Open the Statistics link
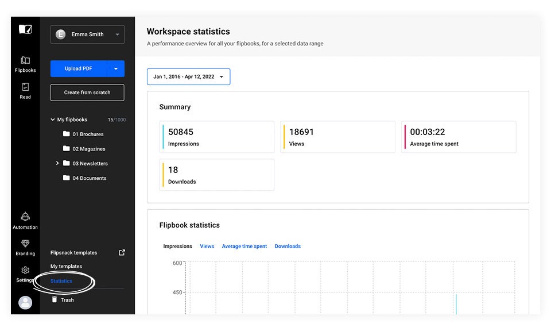The height and width of the screenshot is (331, 551). coord(61,280)
